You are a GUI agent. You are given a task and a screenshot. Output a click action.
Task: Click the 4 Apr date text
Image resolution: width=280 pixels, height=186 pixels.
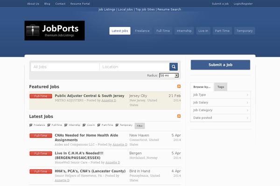coord(176,171)
